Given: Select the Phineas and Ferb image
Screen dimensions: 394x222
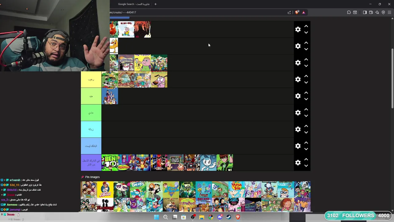Looking at the screenshot, I should (236, 189).
